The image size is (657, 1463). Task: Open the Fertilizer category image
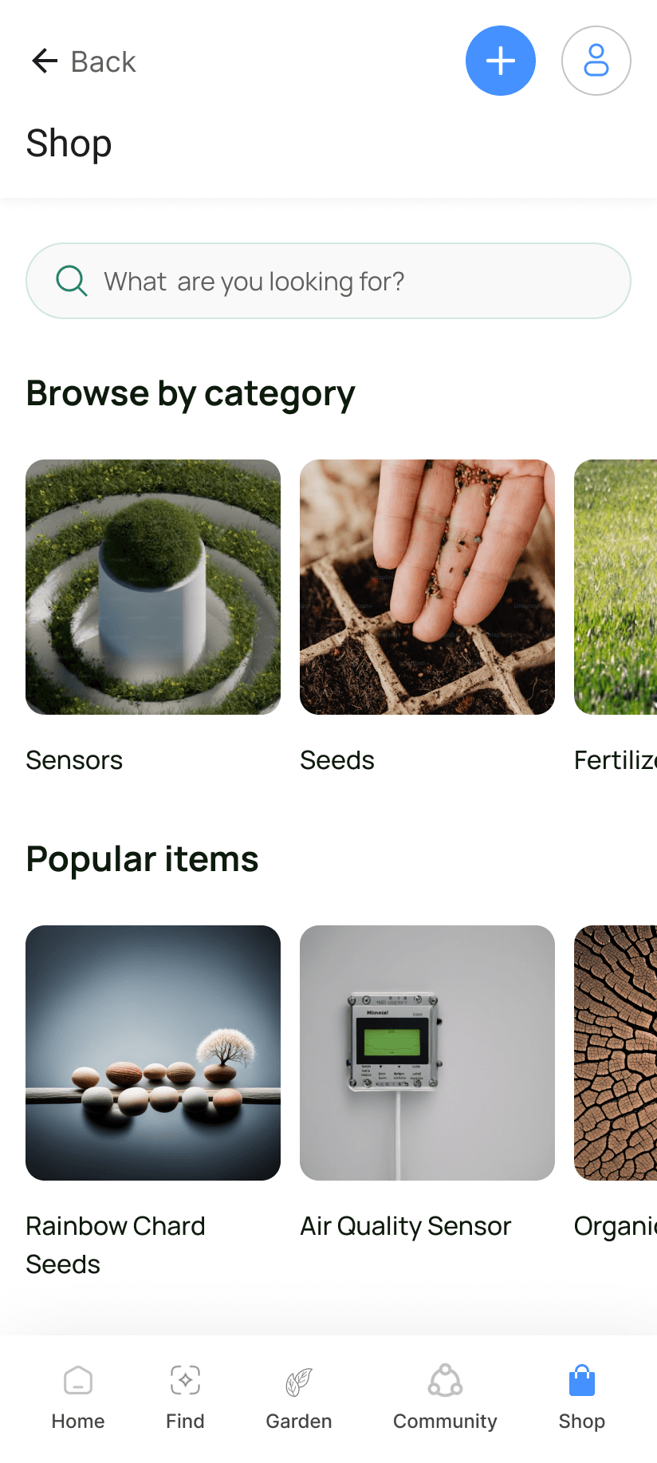(x=616, y=587)
